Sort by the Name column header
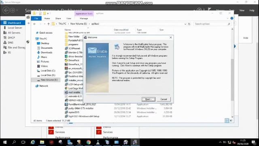Viewport: 259px width, 146px height. [x=68, y=30]
